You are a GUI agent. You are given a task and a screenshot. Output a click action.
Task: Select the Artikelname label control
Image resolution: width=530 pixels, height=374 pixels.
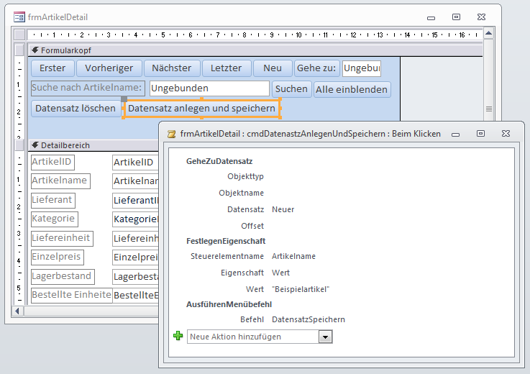(x=60, y=181)
